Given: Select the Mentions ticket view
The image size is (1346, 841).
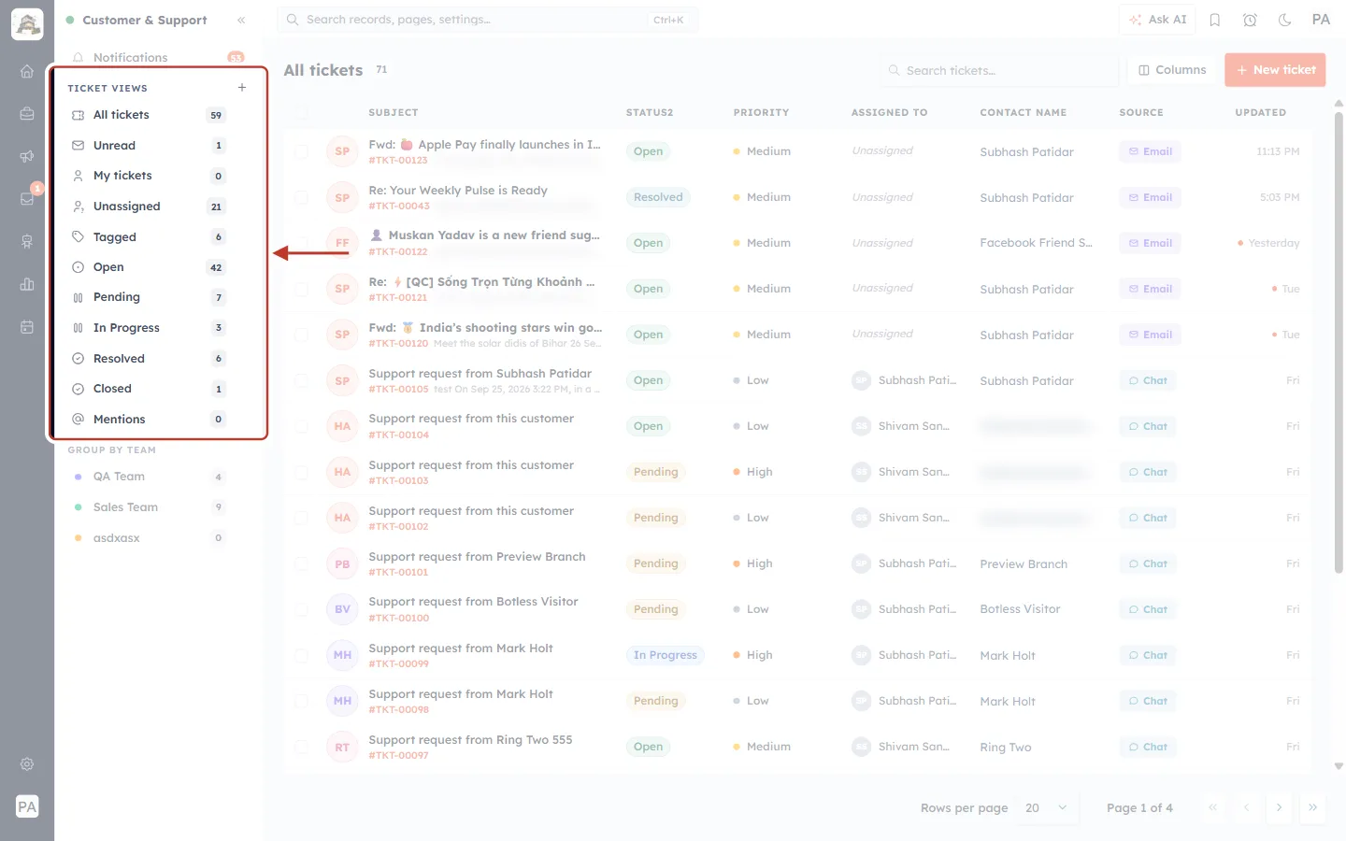Looking at the screenshot, I should pyautogui.click(x=150, y=420).
